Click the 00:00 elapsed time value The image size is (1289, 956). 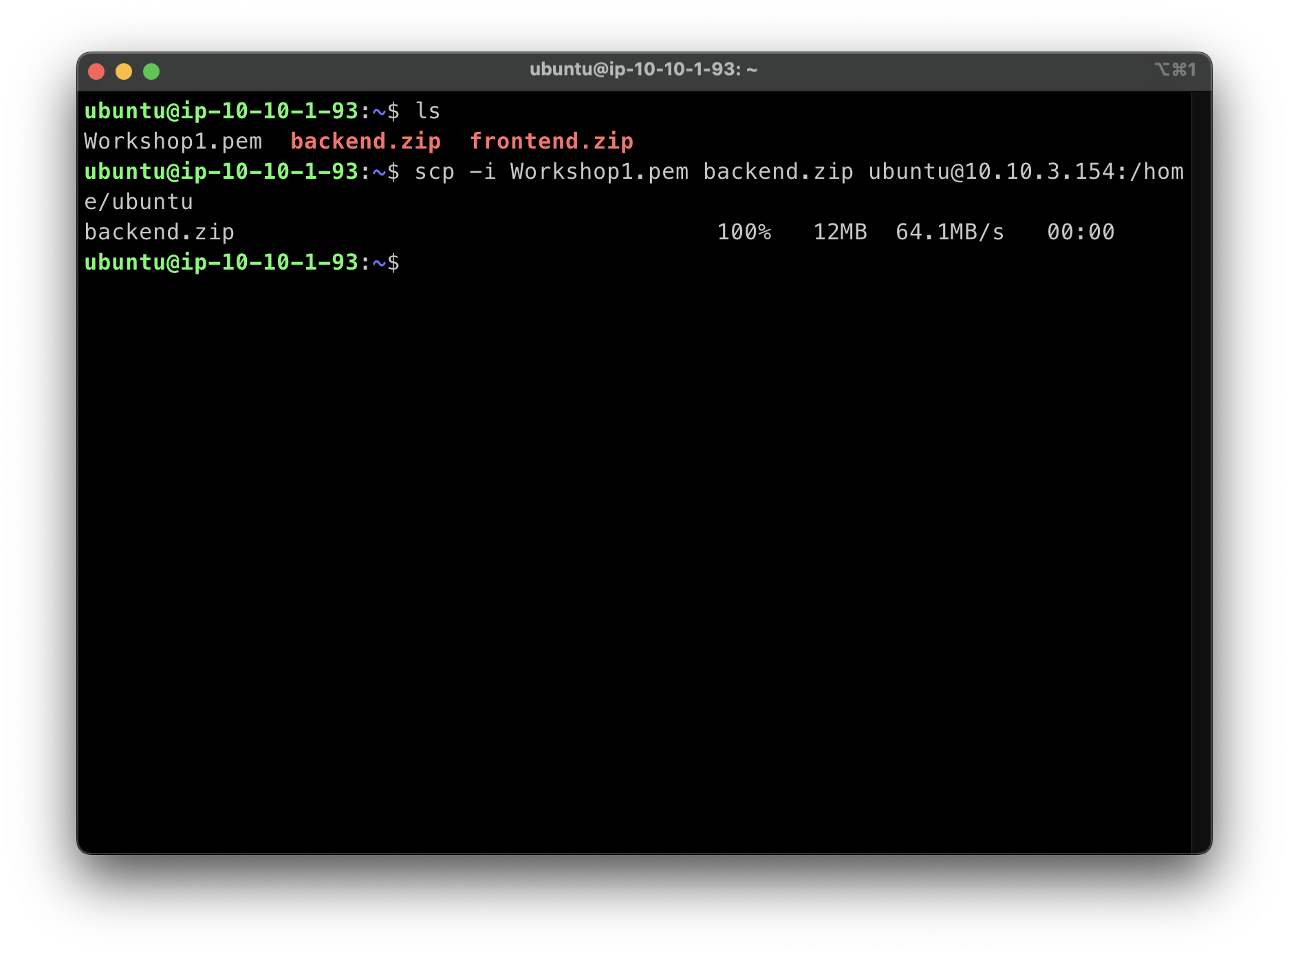point(1081,232)
